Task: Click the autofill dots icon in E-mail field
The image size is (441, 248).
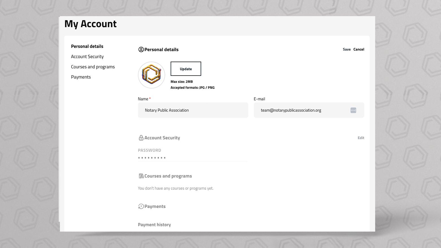Action: (x=353, y=110)
